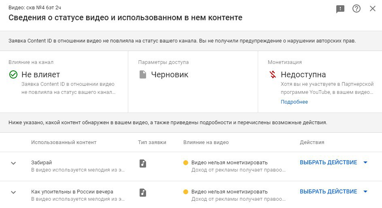Click В видео используется мелодия under Как упоительны
This screenshot has width=382, height=208.
coord(78,199)
